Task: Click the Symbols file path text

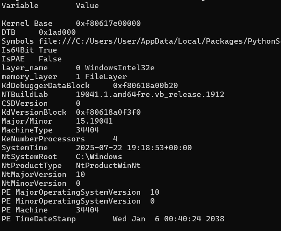Action: 160,41
